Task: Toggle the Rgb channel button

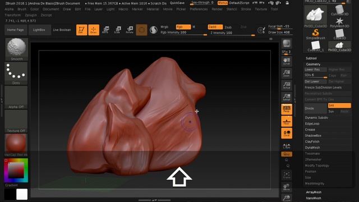Action: pyautogui.click(x=183, y=27)
